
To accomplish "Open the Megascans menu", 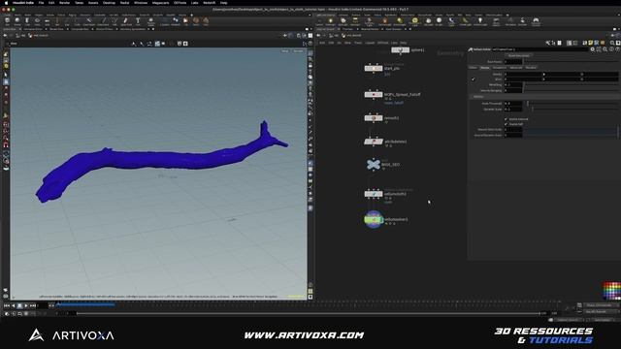I will point(160,3).
